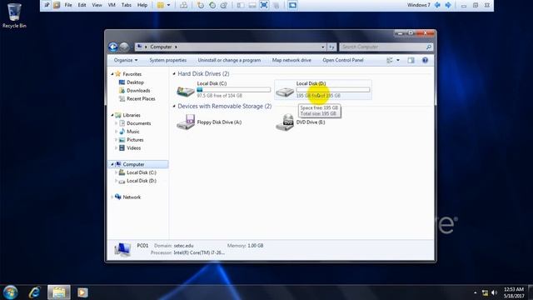Screen dimensions: 533x300
Task: Click System properties button
Action: click(168, 60)
